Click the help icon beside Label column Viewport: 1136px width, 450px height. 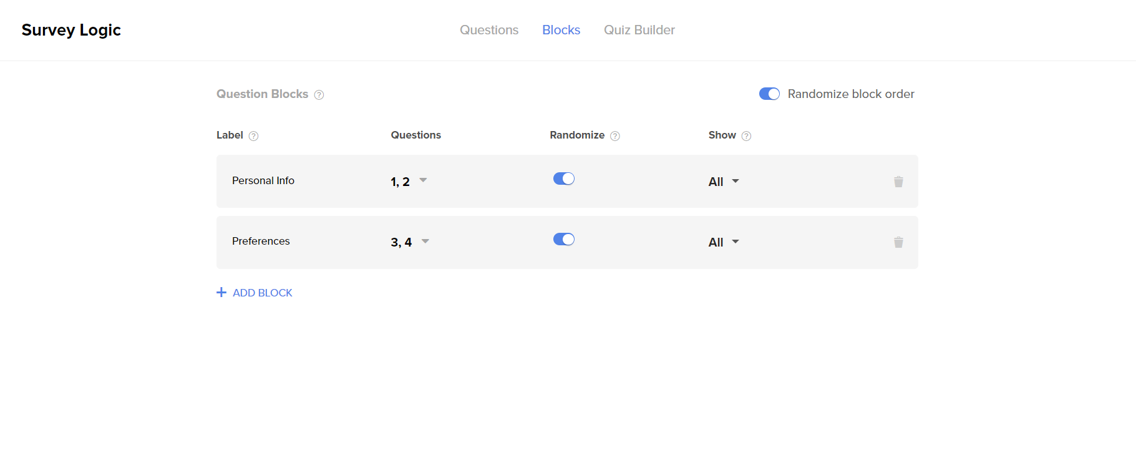pos(253,135)
